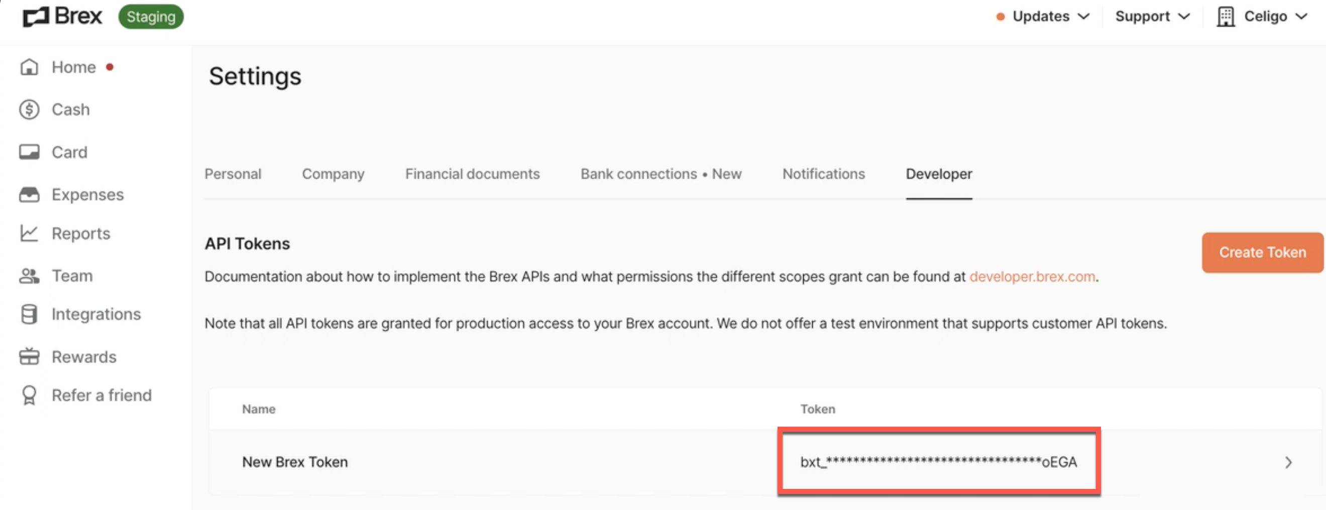1326x510 pixels.
Task: Switch to the Company tab
Action: pyautogui.click(x=333, y=174)
